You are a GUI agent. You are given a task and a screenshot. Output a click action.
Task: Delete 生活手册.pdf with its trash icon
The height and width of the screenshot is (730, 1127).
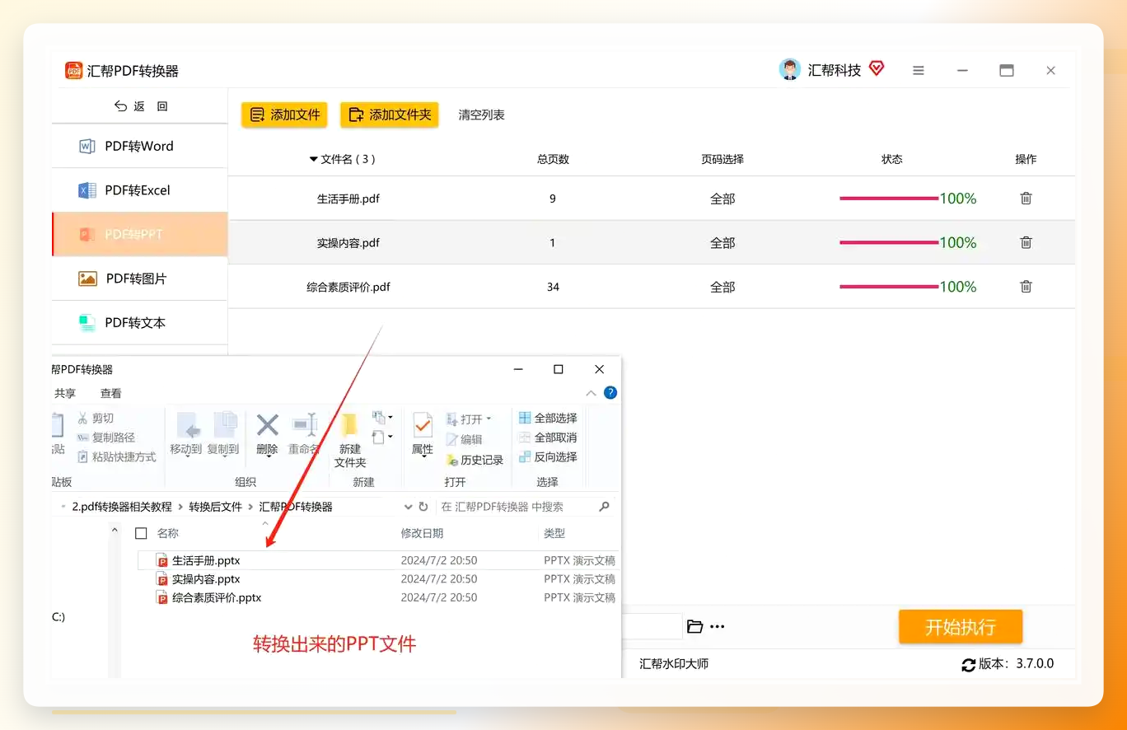pyautogui.click(x=1026, y=199)
